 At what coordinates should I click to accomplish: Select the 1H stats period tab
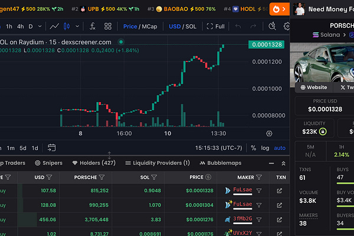click(x=341, y=151)
